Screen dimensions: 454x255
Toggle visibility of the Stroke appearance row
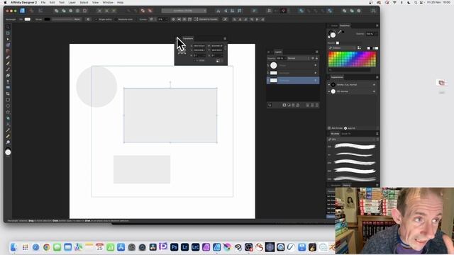point(374,85)
